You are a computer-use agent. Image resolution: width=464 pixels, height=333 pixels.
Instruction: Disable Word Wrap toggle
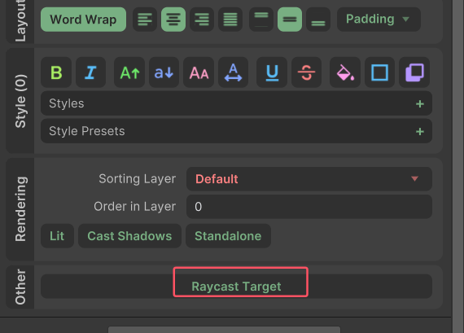point(84,20)
